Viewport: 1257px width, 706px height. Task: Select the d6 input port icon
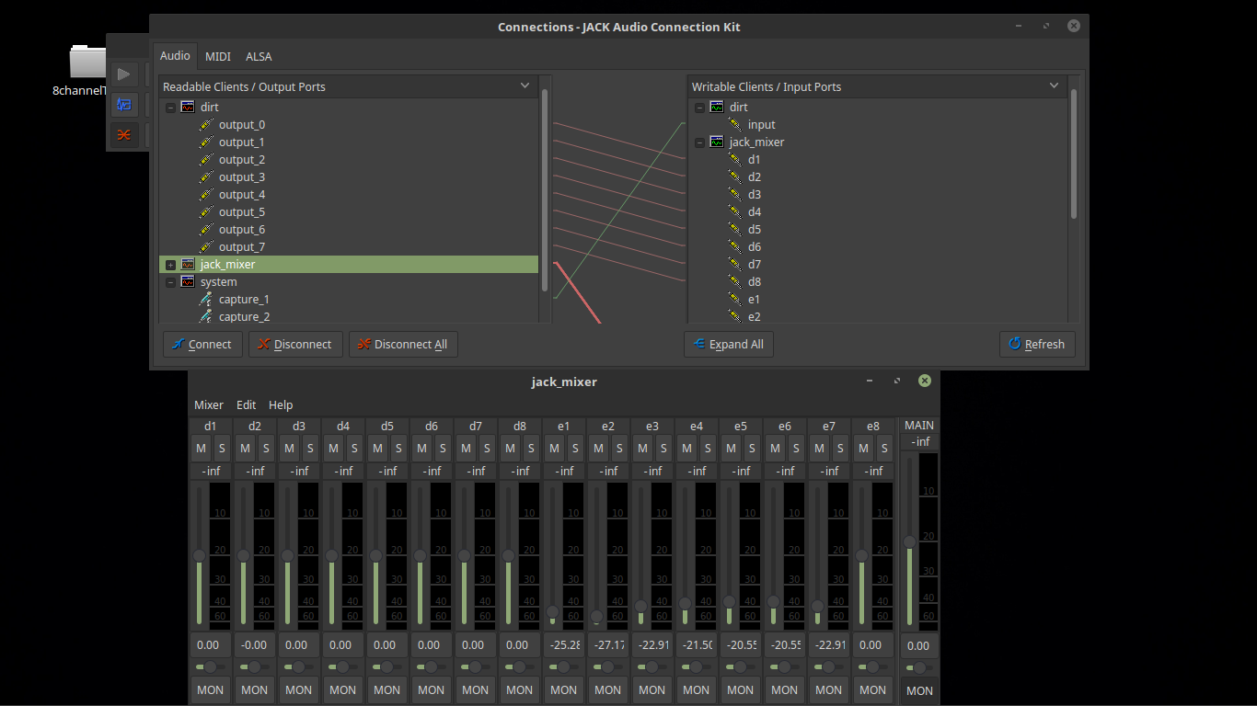735,247
